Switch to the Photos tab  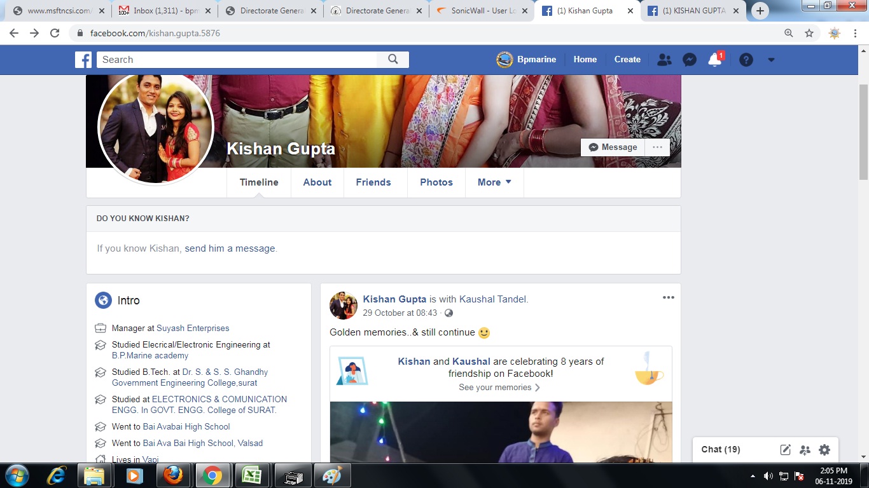[x=436, y=182]
